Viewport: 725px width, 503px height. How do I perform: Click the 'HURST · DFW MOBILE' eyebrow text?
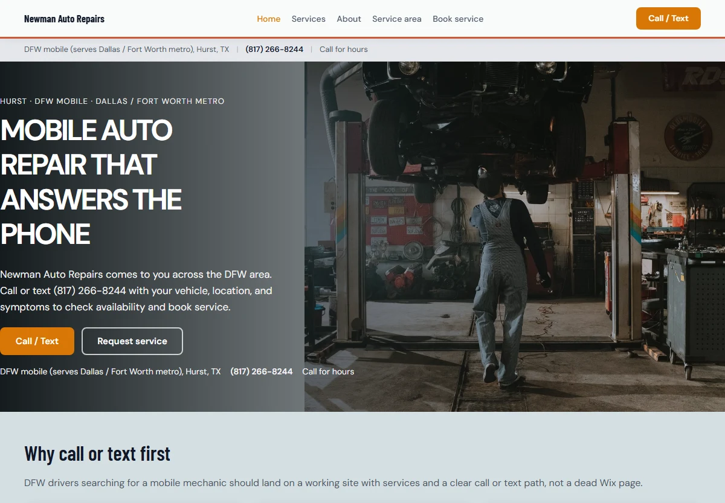(112, 101)
